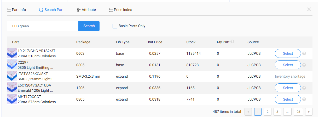Switch to the Part Info tab
Viewport: 319px width, 117px height.
16,10
